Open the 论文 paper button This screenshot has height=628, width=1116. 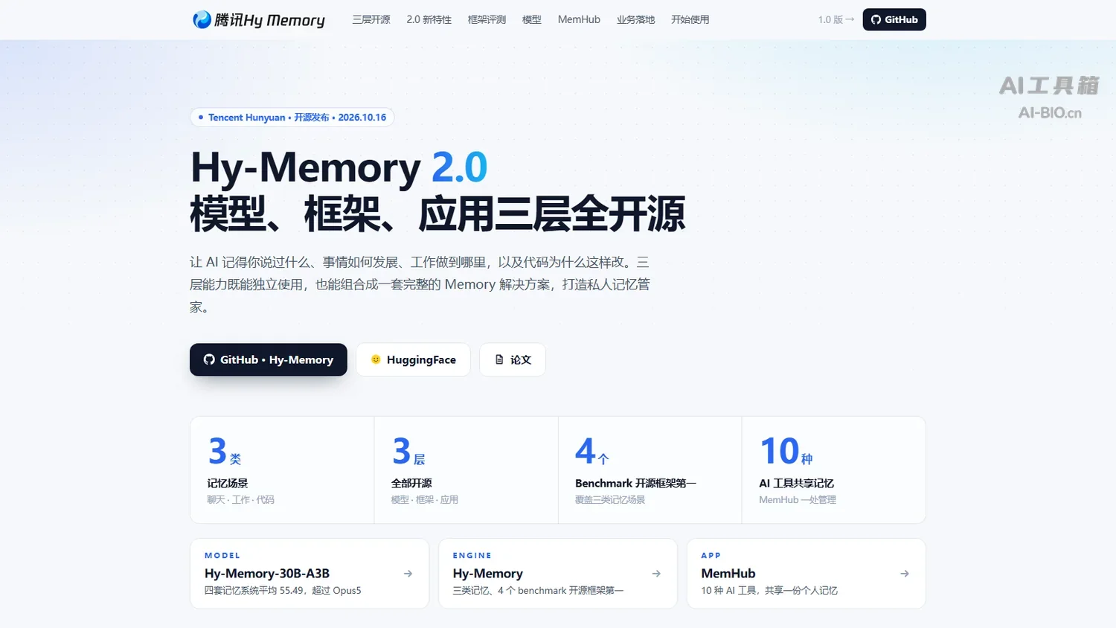(513, 359)
